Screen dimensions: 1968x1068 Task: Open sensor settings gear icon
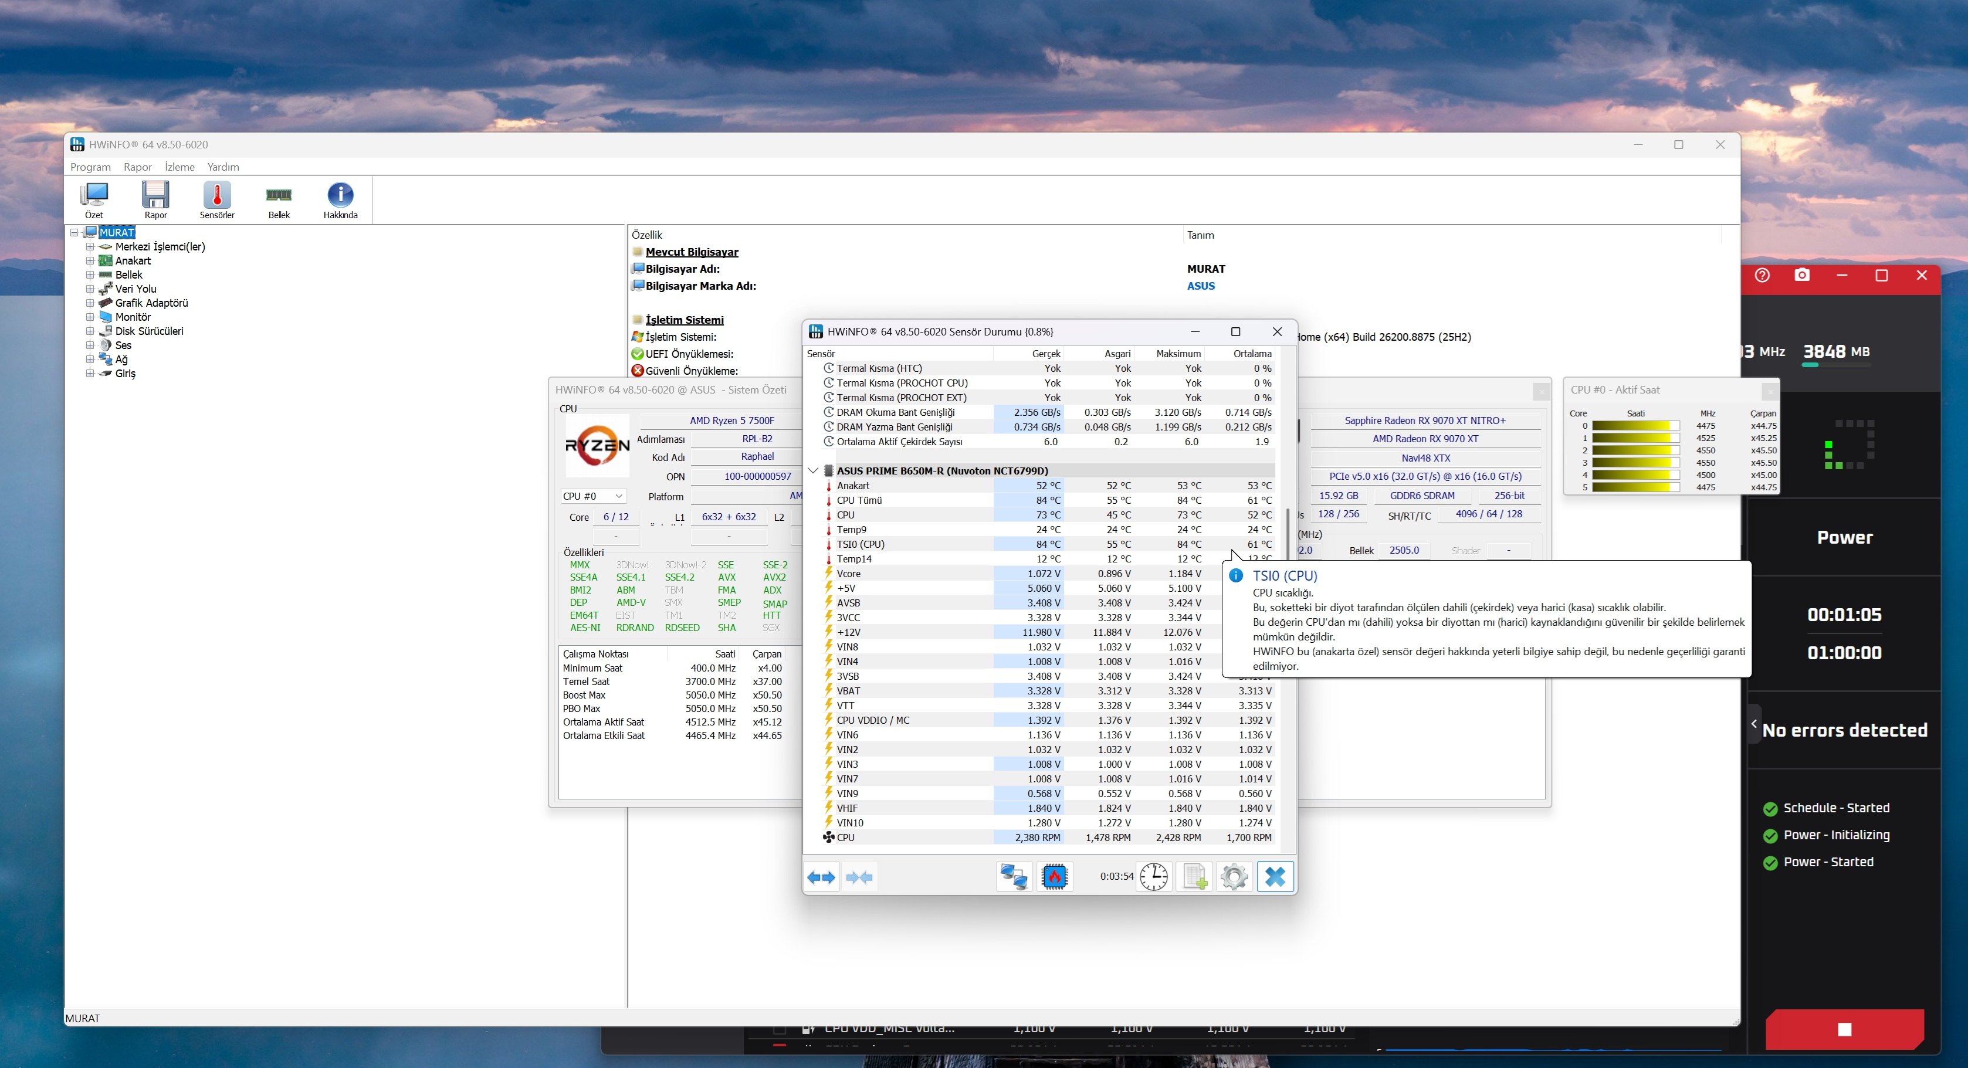[x=1234, y=877]
